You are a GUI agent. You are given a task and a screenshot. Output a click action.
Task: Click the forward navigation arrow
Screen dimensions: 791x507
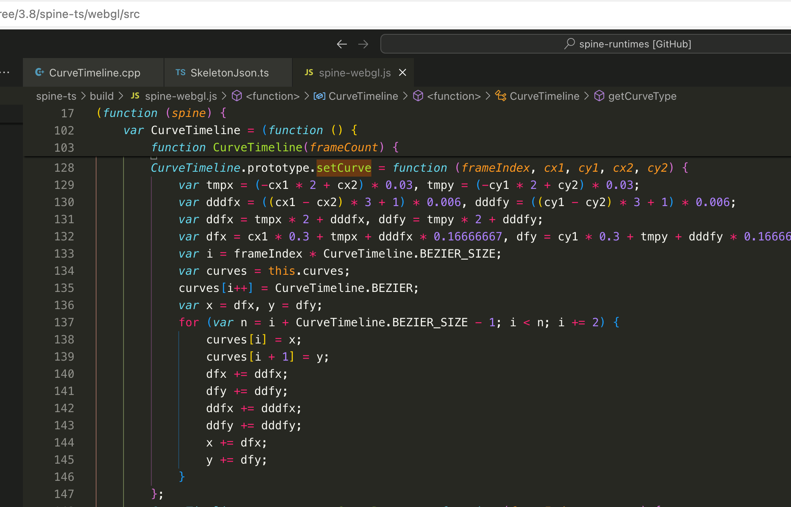pyautogui.click(x=363, y=44)
